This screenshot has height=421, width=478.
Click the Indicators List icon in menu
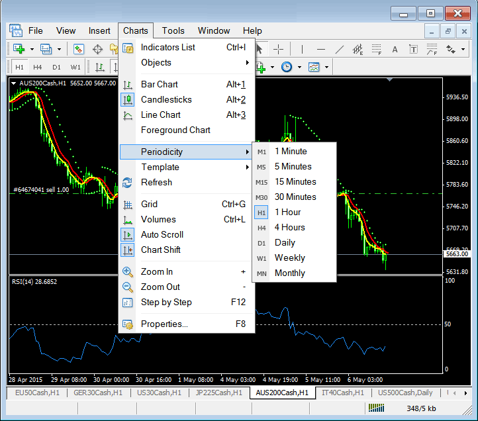(128, 48)
